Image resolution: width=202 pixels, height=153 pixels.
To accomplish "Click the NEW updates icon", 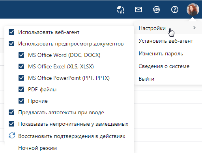I will coord(156,9).
